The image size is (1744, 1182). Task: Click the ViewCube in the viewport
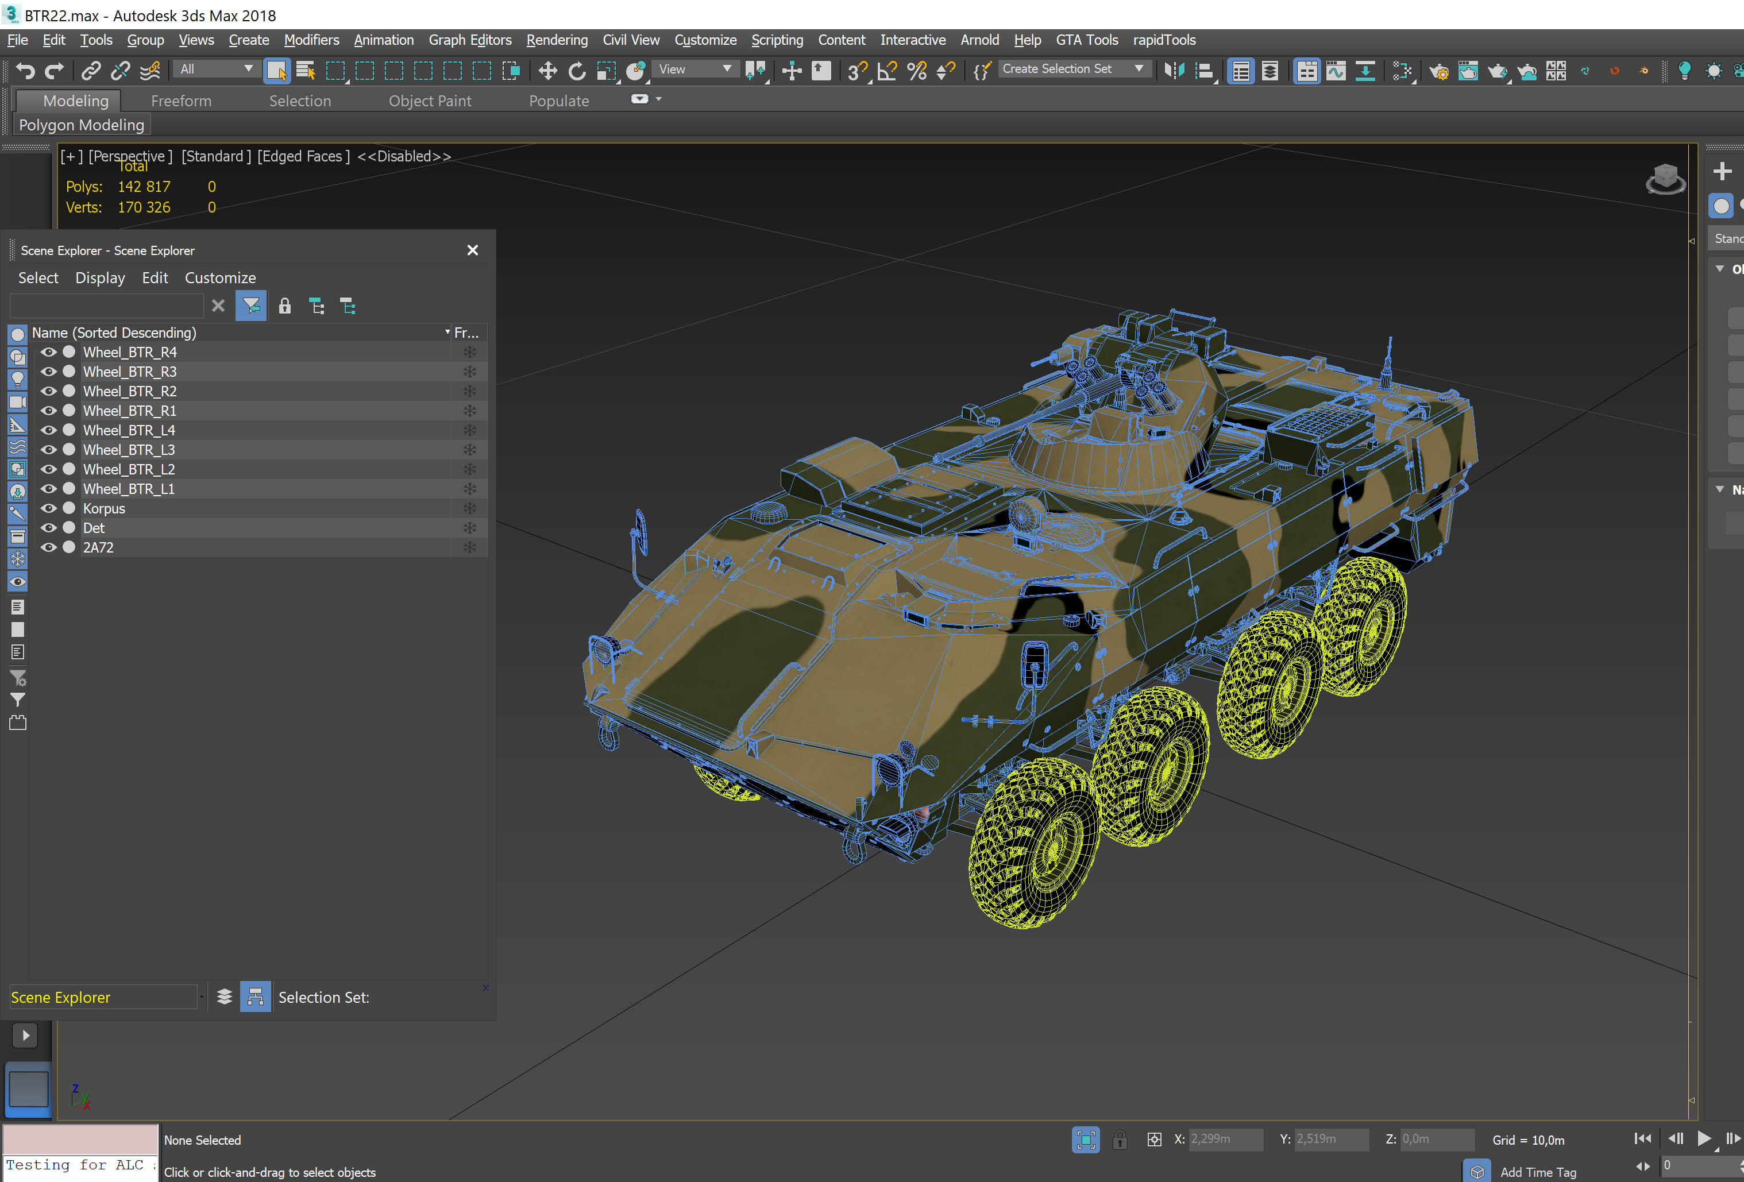pyautogui.click(x=1665, y=179)
